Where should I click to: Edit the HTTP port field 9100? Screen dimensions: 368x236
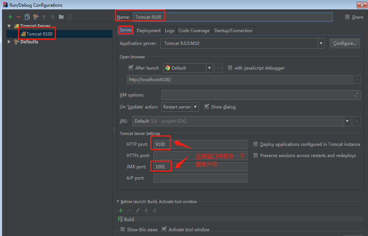[x=201, y=144]
